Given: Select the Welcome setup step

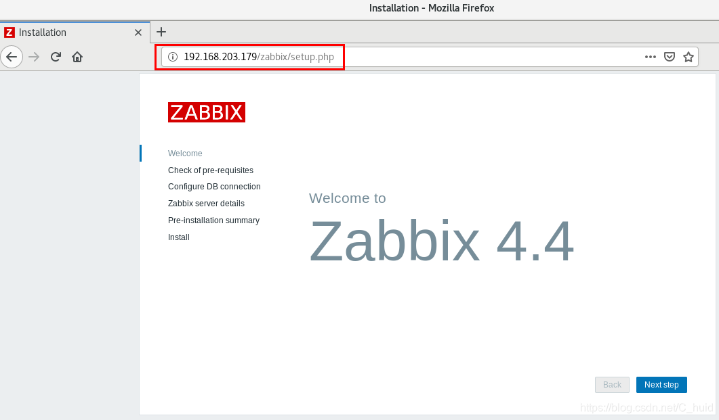Looking at the screenshot, I should point(185,154).
